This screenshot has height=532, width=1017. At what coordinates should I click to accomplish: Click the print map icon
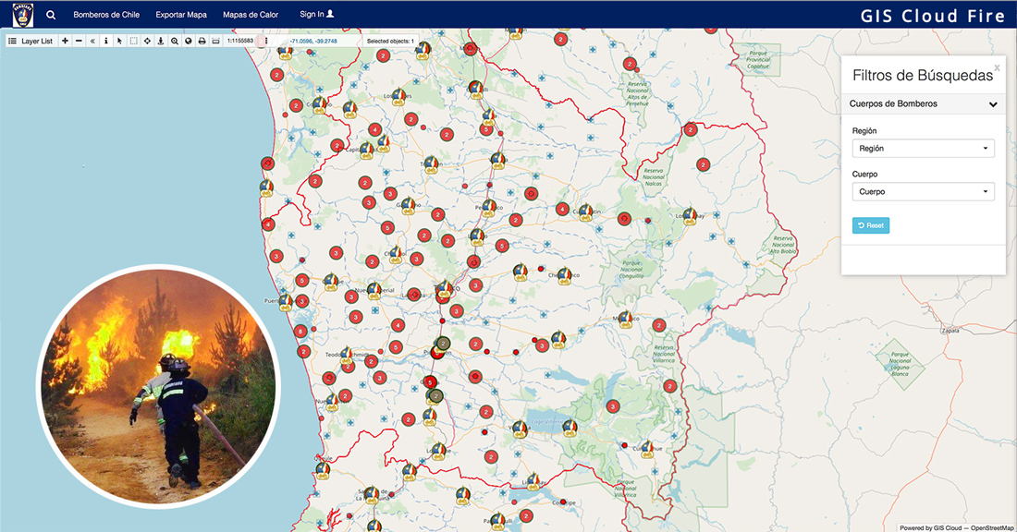click(x=202, y=41)
